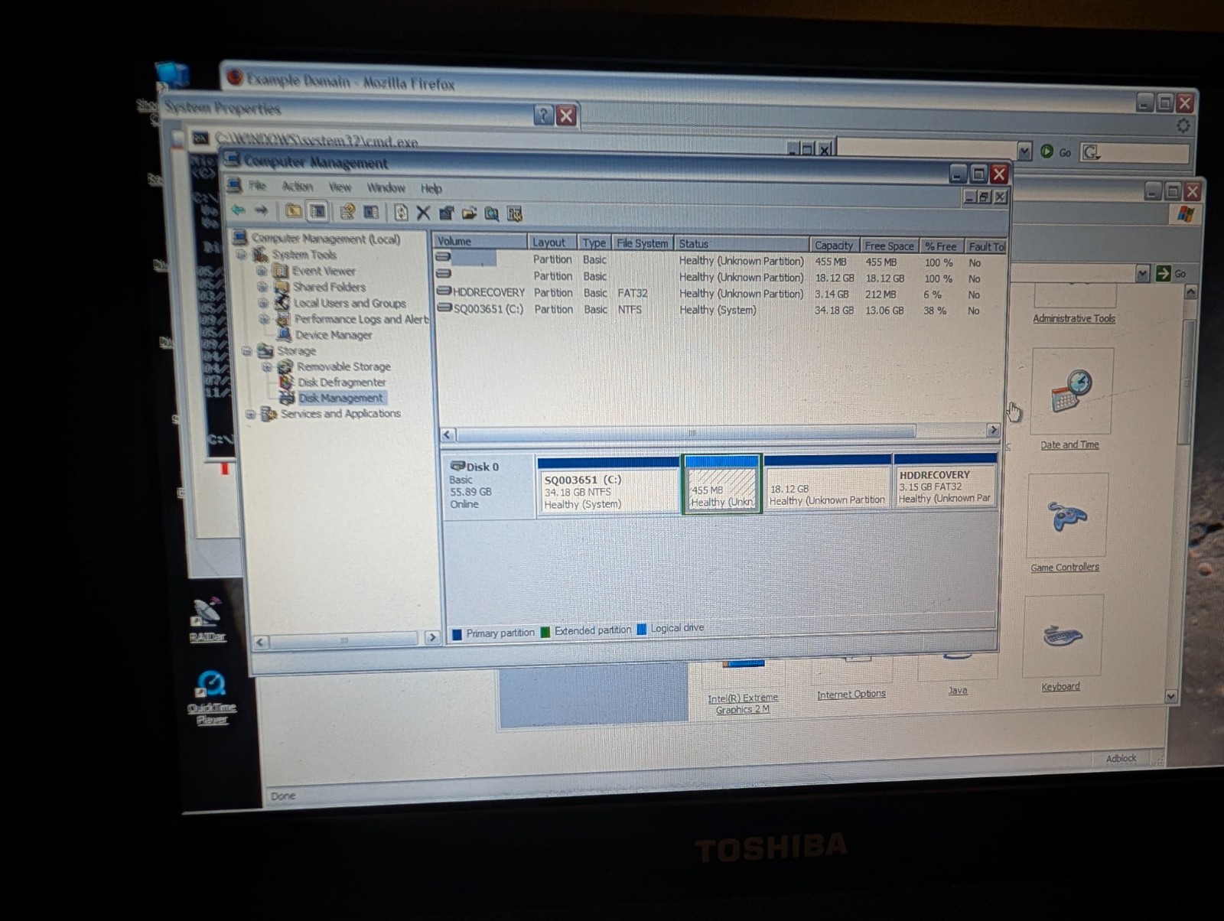Open the Internet Options link in Control Panel

851,694
